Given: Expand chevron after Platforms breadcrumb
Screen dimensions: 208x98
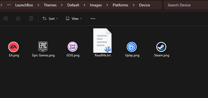Looking at the screenshot, I should click(134, 5).
